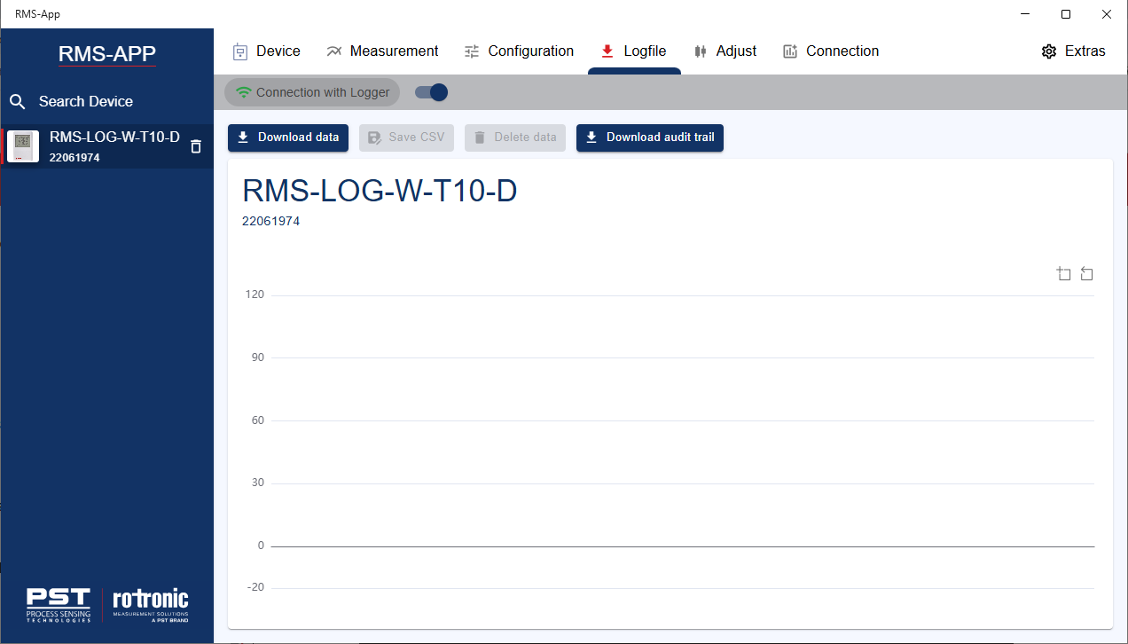The width and height of the screenshot is (1128, 644).
Task: Click the red Logfile download icon
Action: (607, 51)
